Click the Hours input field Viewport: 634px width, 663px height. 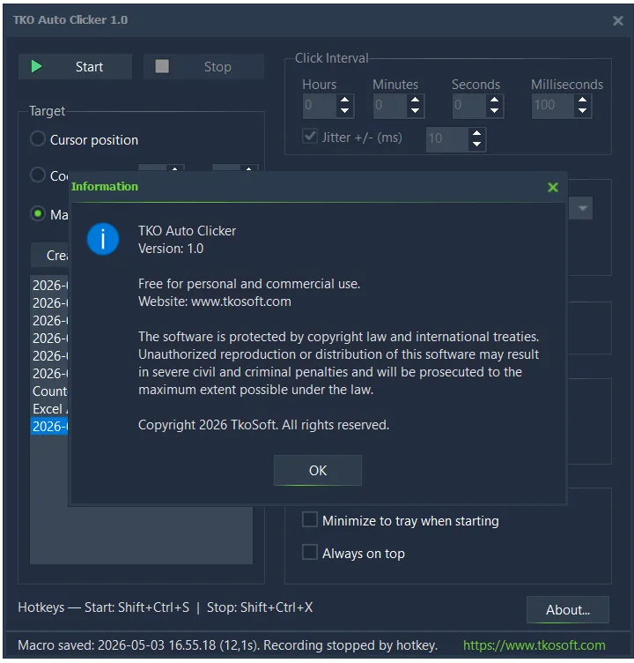[321, 105]
